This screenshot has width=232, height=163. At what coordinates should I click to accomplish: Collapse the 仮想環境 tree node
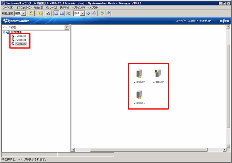pos(4,32)
